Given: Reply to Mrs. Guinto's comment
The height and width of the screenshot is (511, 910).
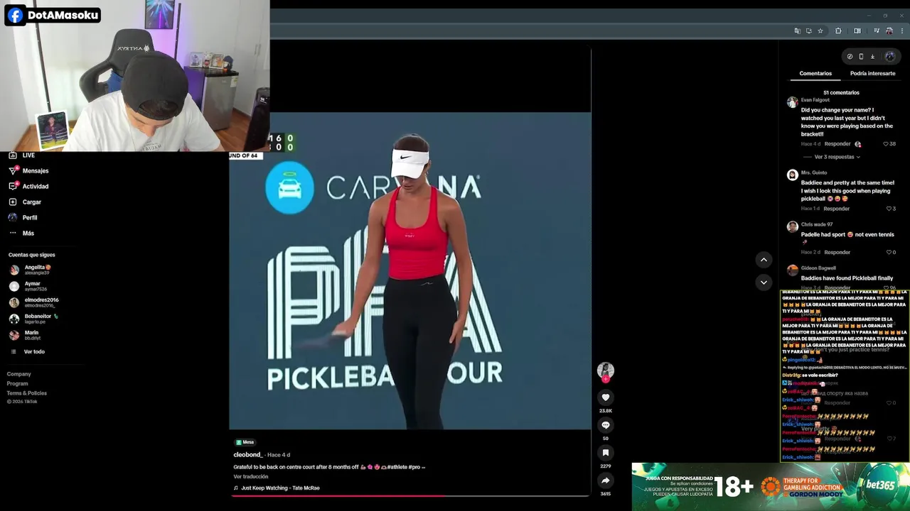Looking at the screenshot, I should click(837, 209).
